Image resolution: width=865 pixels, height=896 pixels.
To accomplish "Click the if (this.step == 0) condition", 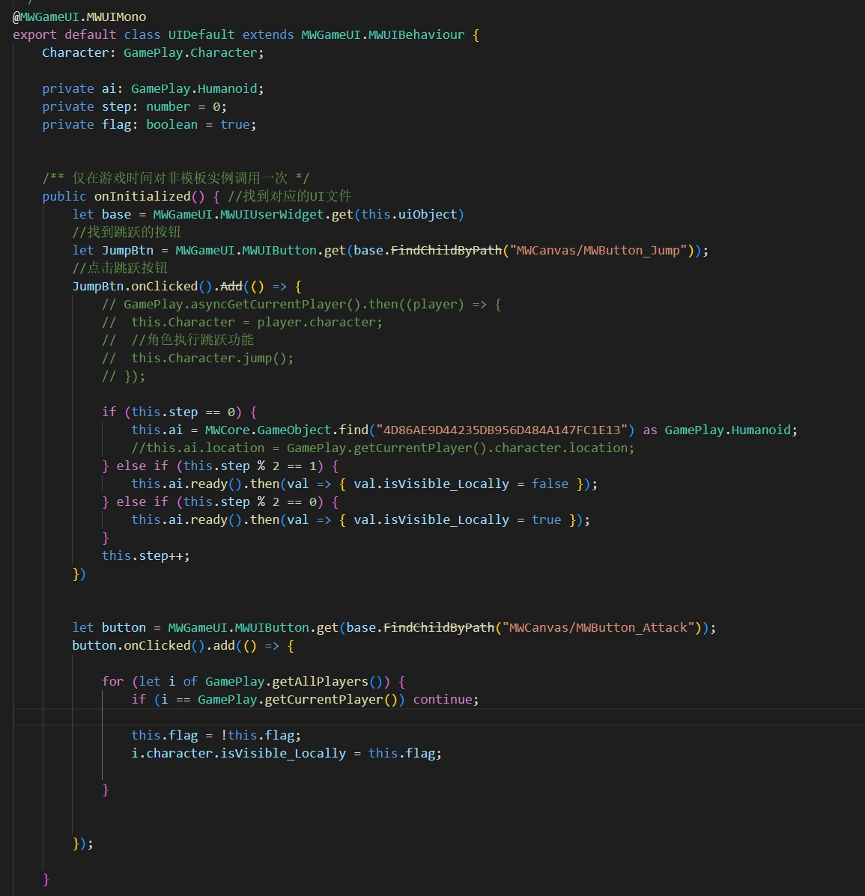I will click(x=180, y=412).
